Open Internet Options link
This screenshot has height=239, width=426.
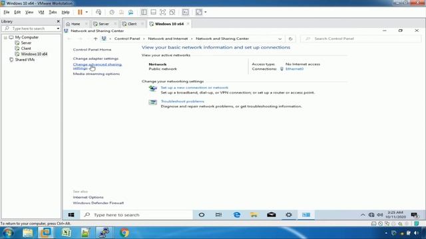(88, 197)
